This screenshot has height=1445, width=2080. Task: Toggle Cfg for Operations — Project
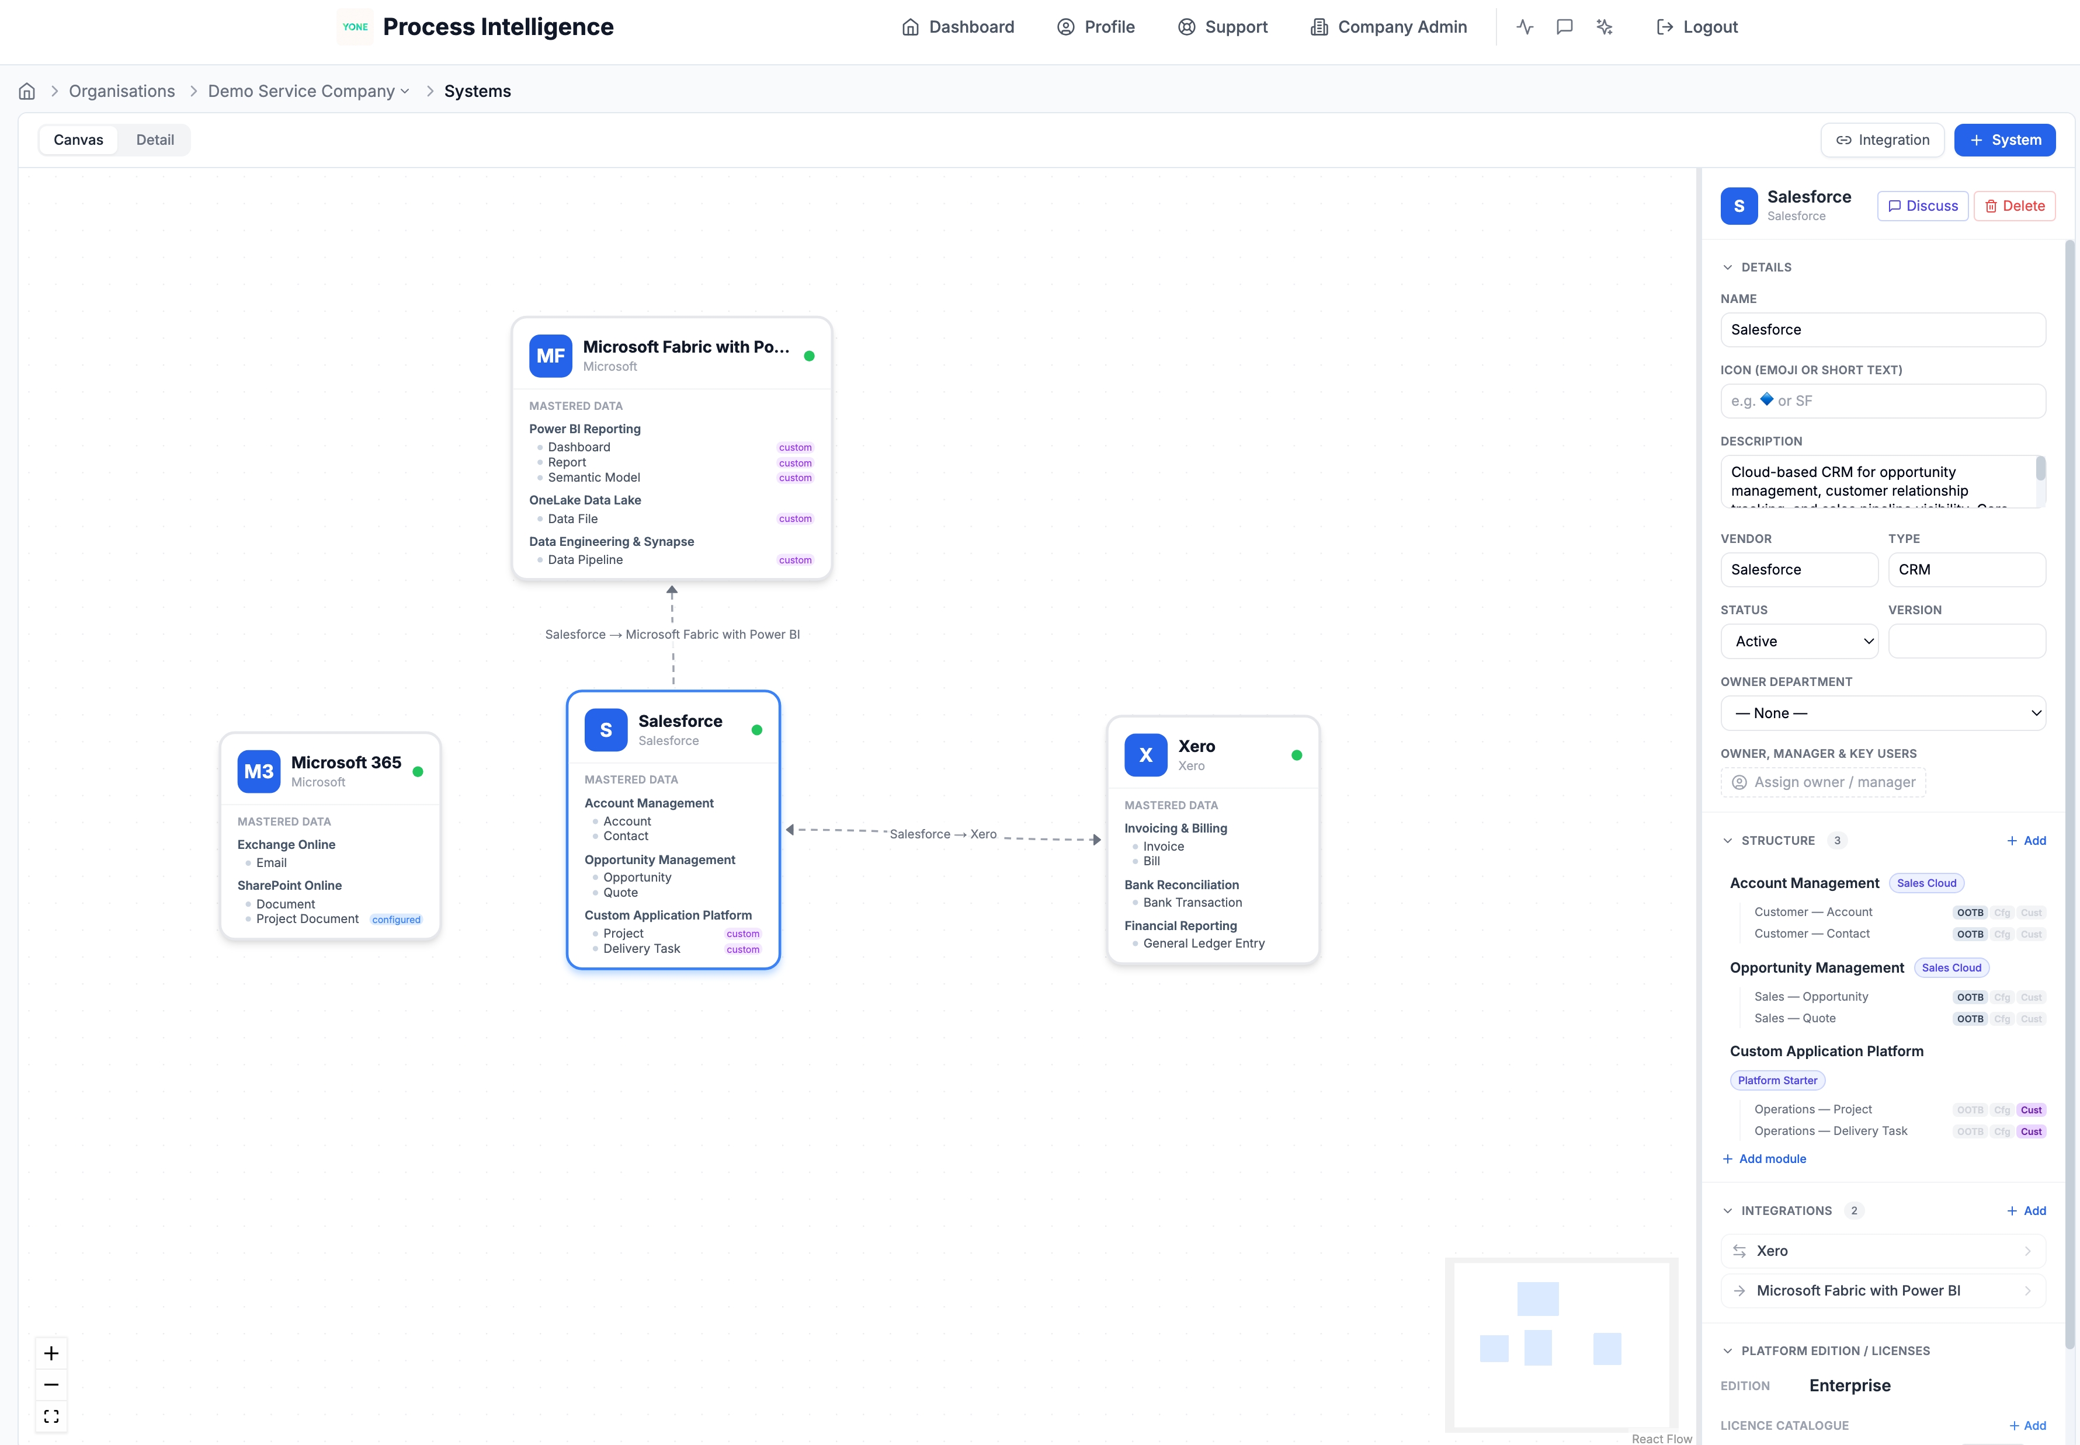(2002, 1110)
